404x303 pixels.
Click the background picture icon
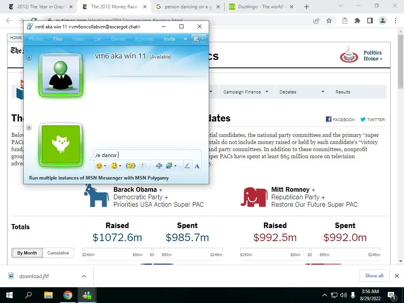(169, 166)
